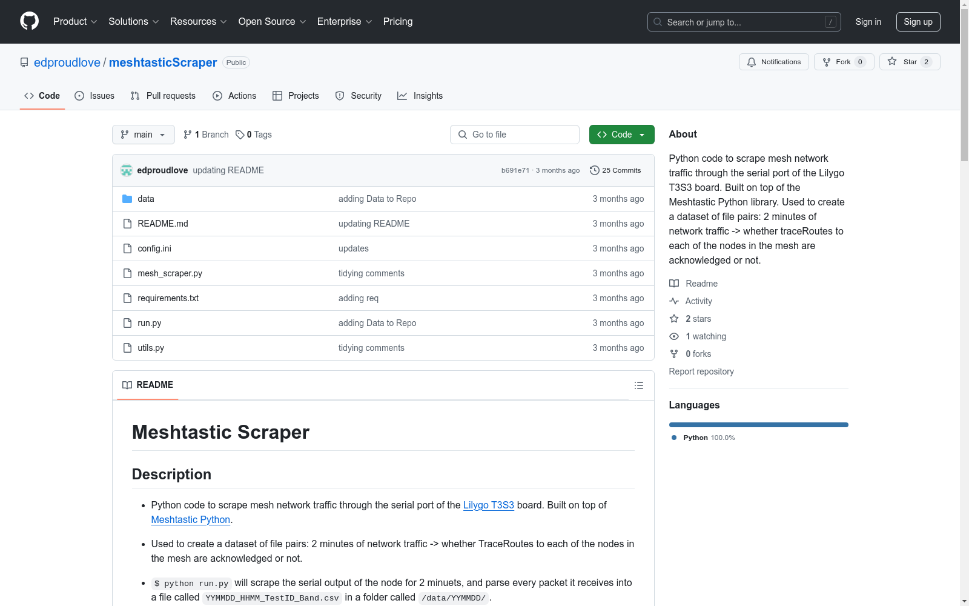Image resolution: width=969 pixels, height=606 pixels.
Task: Open the README outline list icon
Action: (639, 385)
